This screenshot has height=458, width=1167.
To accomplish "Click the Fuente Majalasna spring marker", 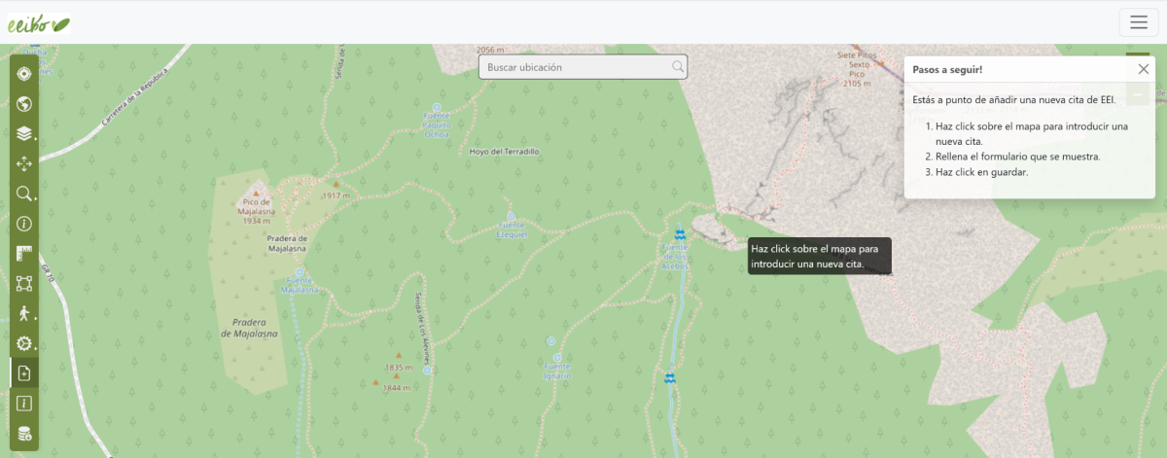I will point(300,272).
